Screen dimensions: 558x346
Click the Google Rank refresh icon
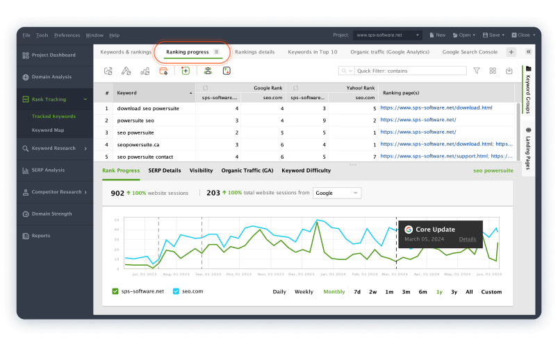[x=205, y=88]
